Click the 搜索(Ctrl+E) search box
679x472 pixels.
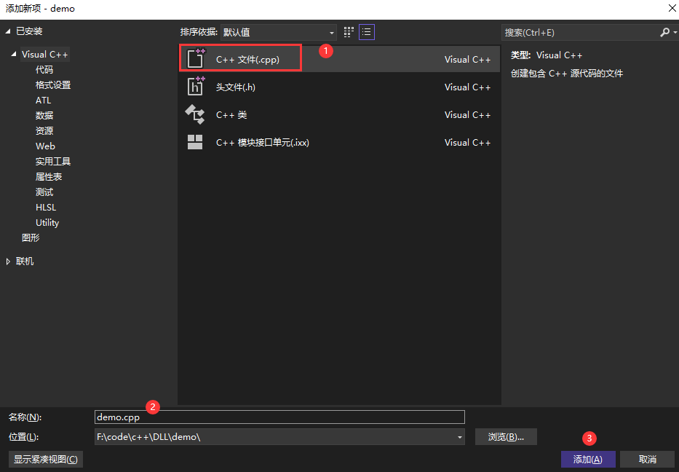tap(580, 33)
